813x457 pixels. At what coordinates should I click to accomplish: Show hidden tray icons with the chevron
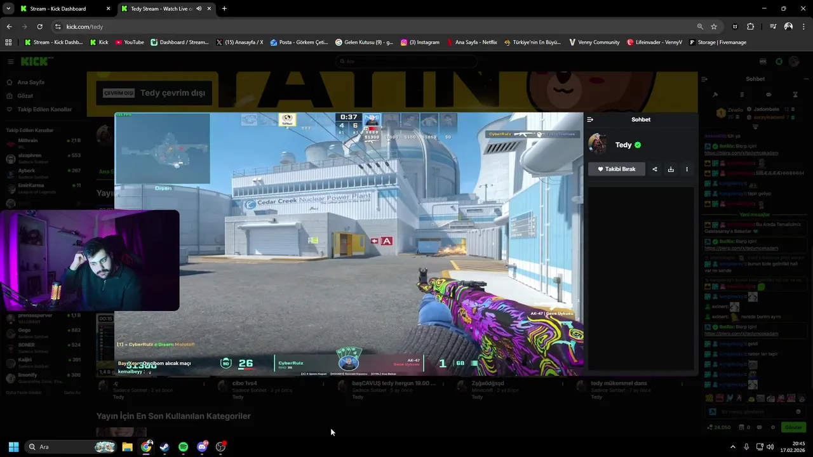click(732, 447)
